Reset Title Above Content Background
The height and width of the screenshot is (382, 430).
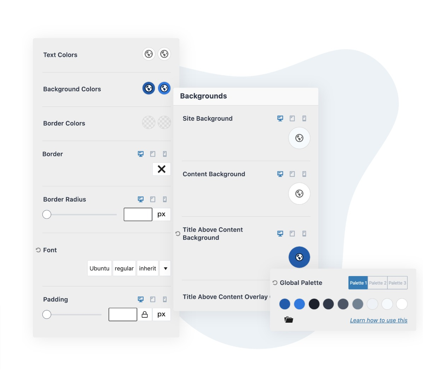click(x=178, y=233)
